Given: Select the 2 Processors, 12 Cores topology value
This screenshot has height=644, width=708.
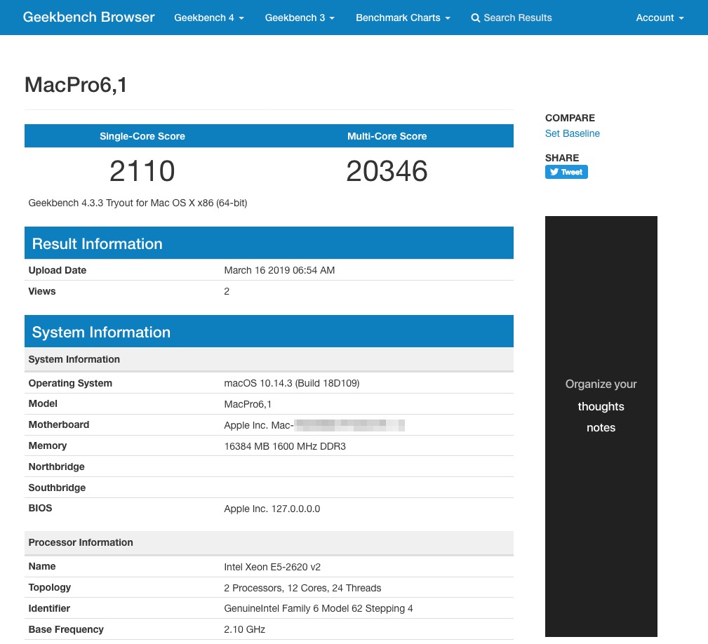Looking at the screenshot, I should click(x=302, y=588).
